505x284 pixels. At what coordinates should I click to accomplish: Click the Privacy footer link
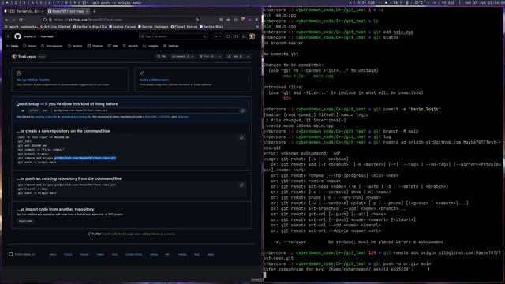click(68, 254)
